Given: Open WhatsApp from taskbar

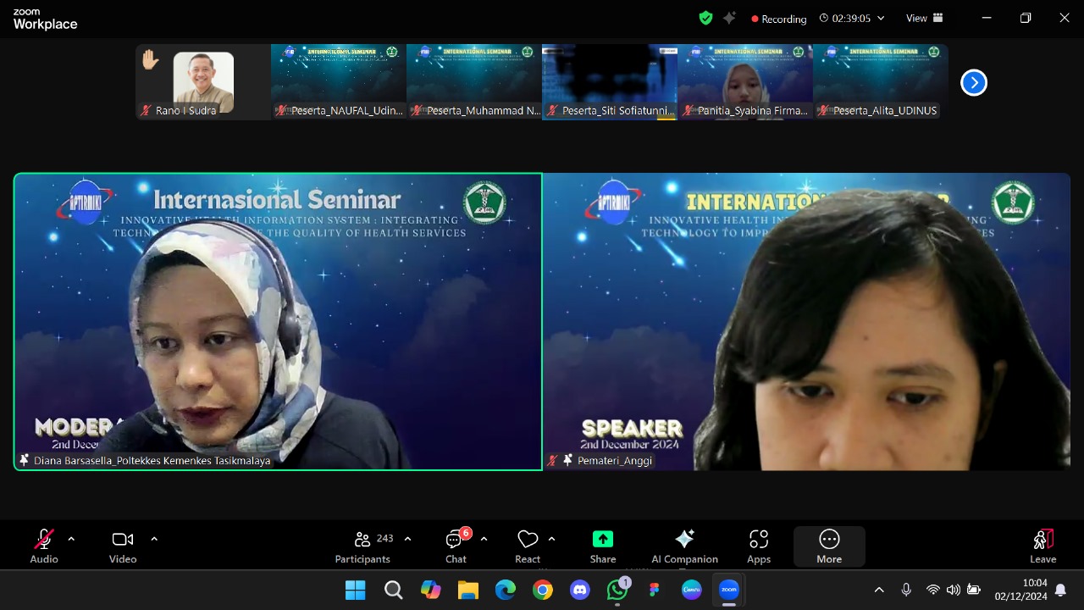Looking at the screenshot, I should pyautogui.click(x=617, y=590).
